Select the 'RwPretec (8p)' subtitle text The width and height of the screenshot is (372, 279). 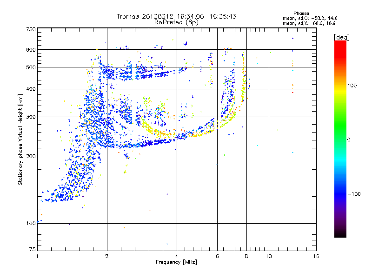pos(176,22)
